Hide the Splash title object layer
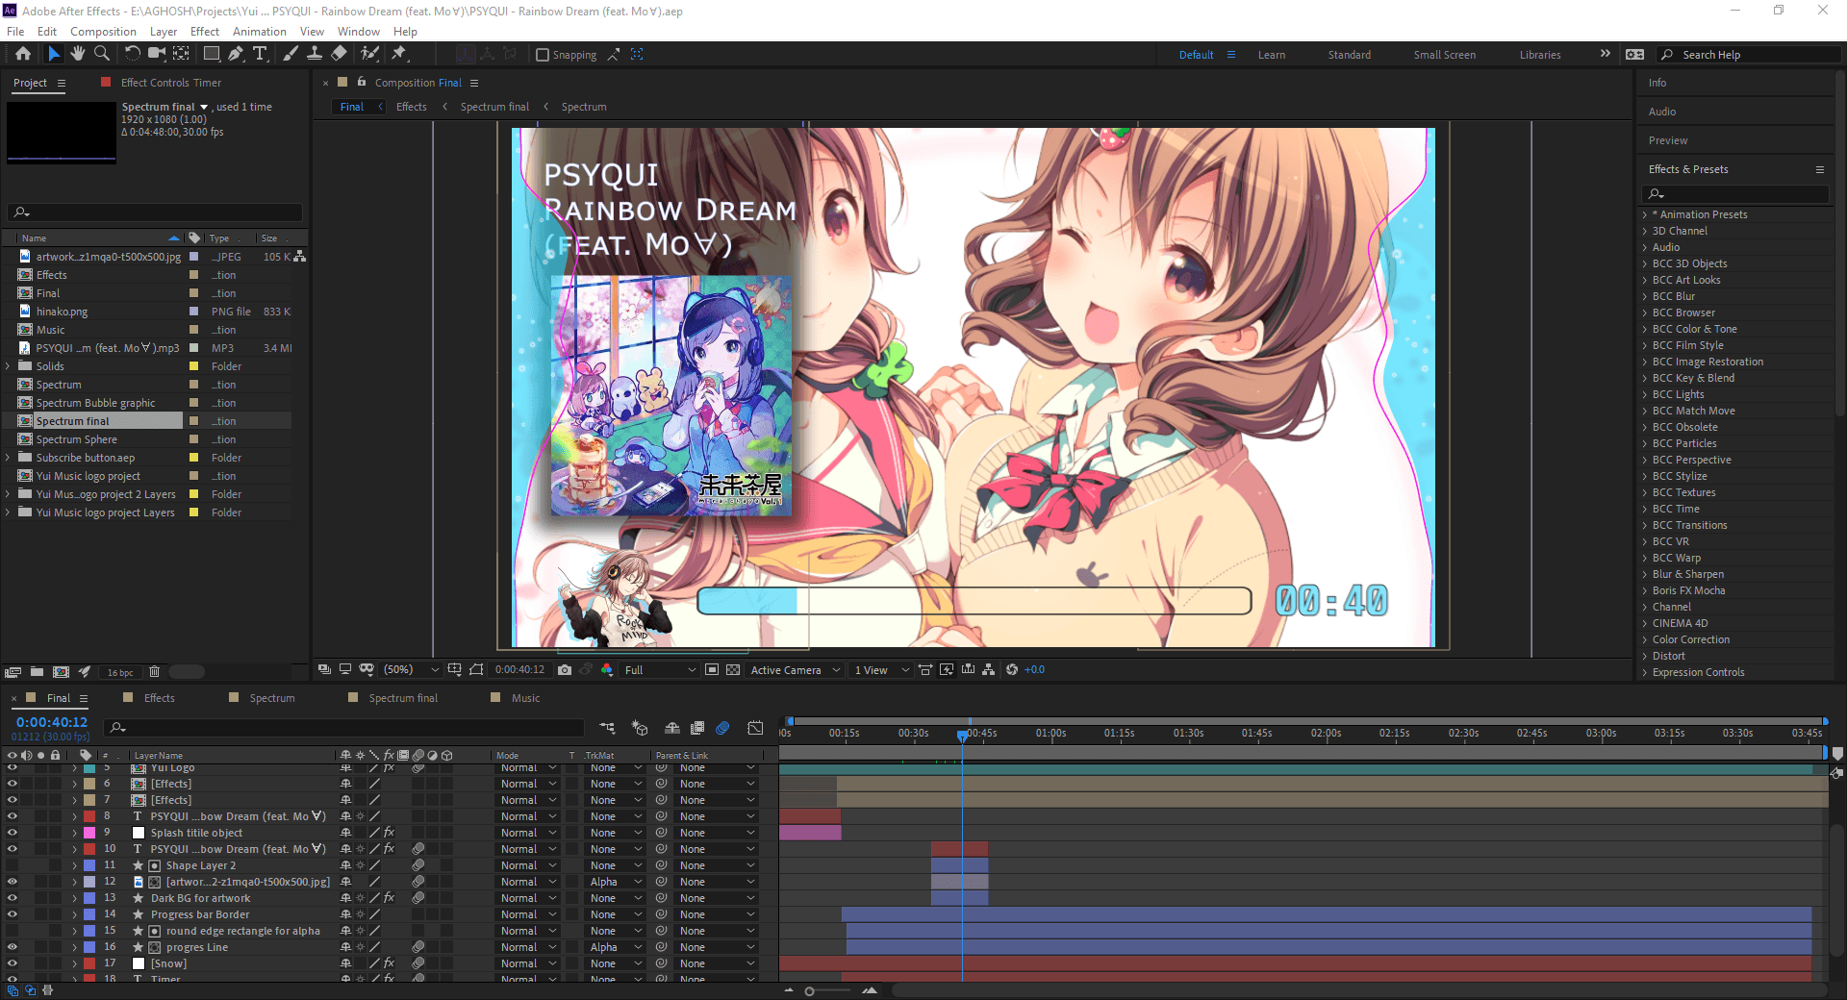Screen dimensions: 1847x1000 [x=13, y=832]
